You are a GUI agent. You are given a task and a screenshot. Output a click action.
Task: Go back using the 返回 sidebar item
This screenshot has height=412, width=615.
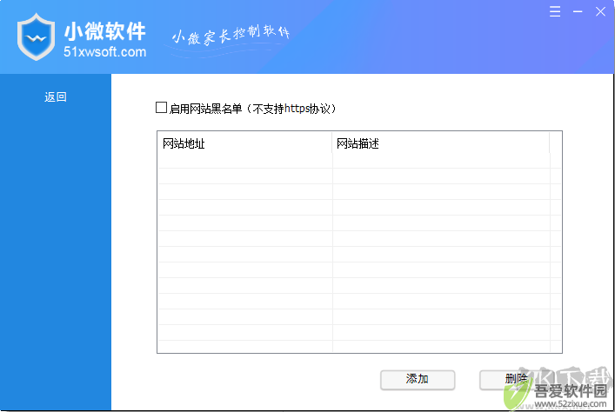pos(56,96)
